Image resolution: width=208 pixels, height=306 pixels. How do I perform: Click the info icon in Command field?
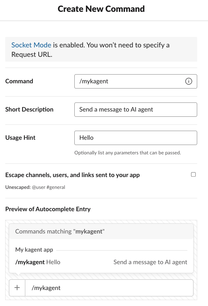pos(188,81)
